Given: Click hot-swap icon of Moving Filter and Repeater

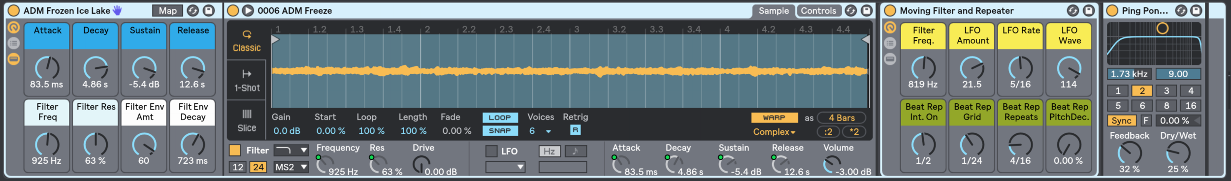Looking at the screenshot, I should click(1072, 10).
